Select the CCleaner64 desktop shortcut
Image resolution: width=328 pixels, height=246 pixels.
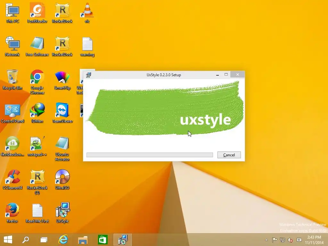(12, 179)
